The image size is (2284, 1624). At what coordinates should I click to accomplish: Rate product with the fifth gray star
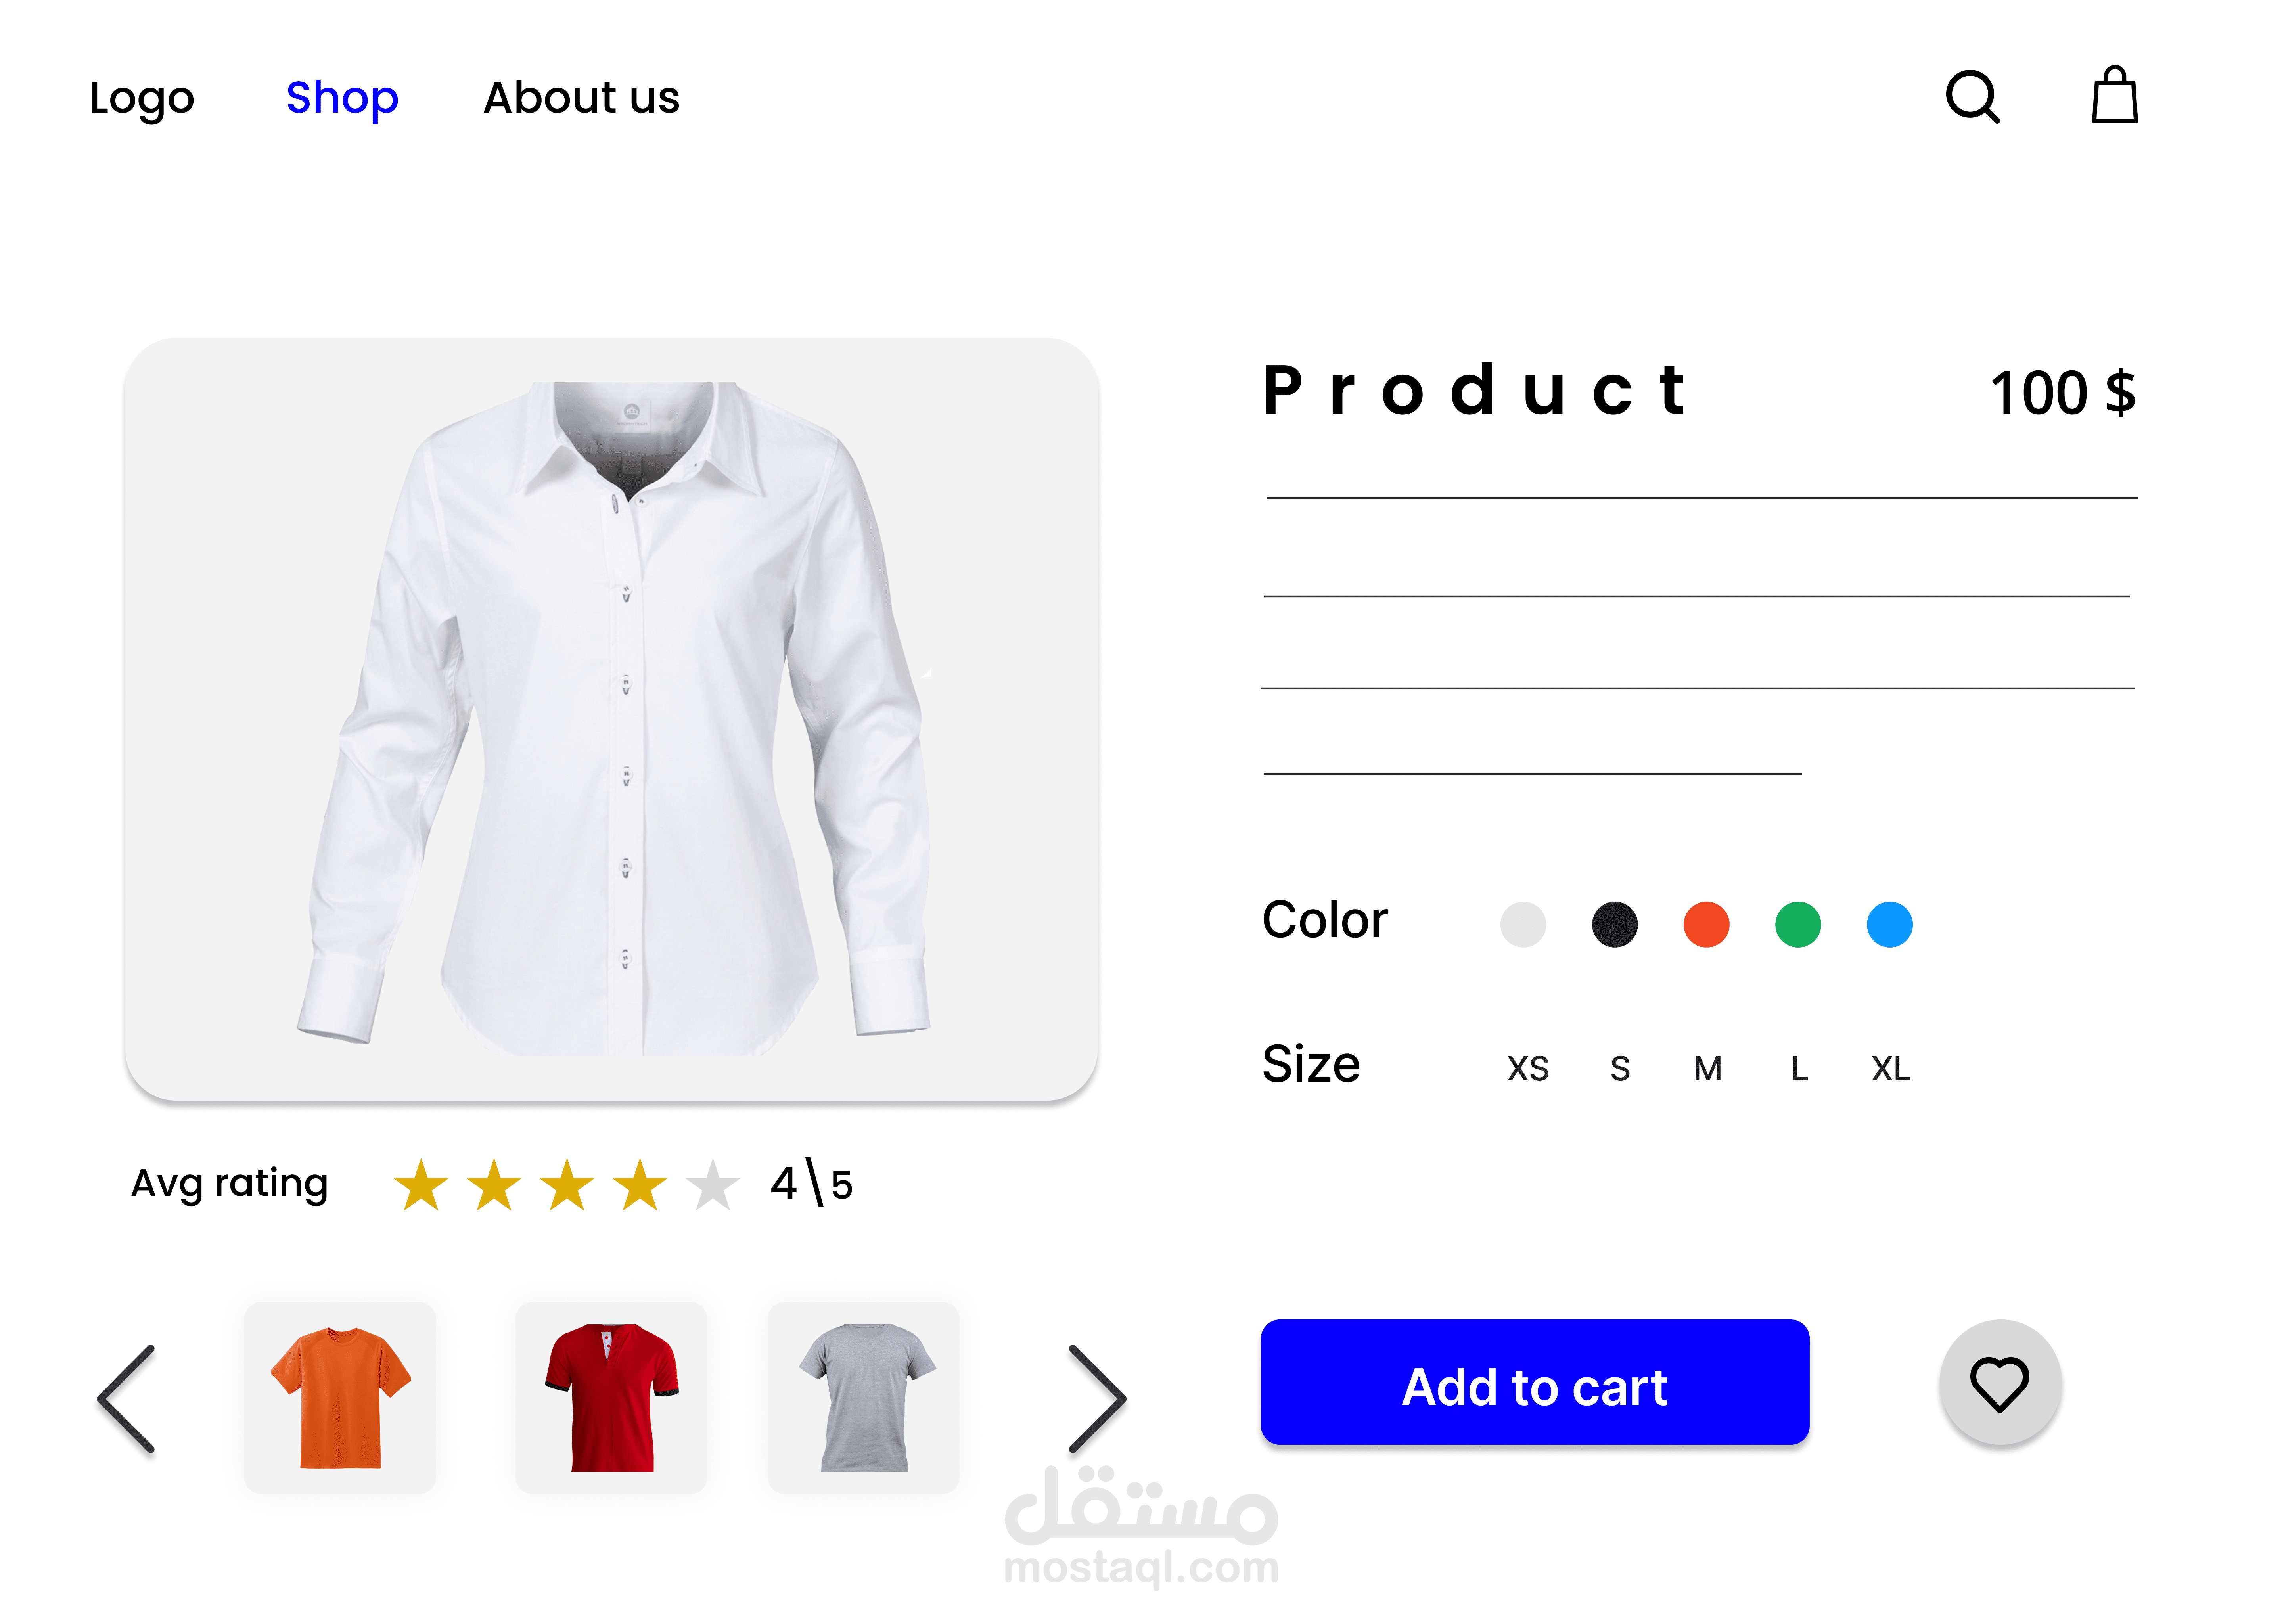(713, 1185)
